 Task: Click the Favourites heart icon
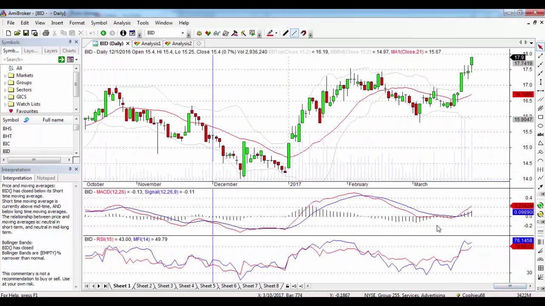pyautogui.click(x=11, y=111)
